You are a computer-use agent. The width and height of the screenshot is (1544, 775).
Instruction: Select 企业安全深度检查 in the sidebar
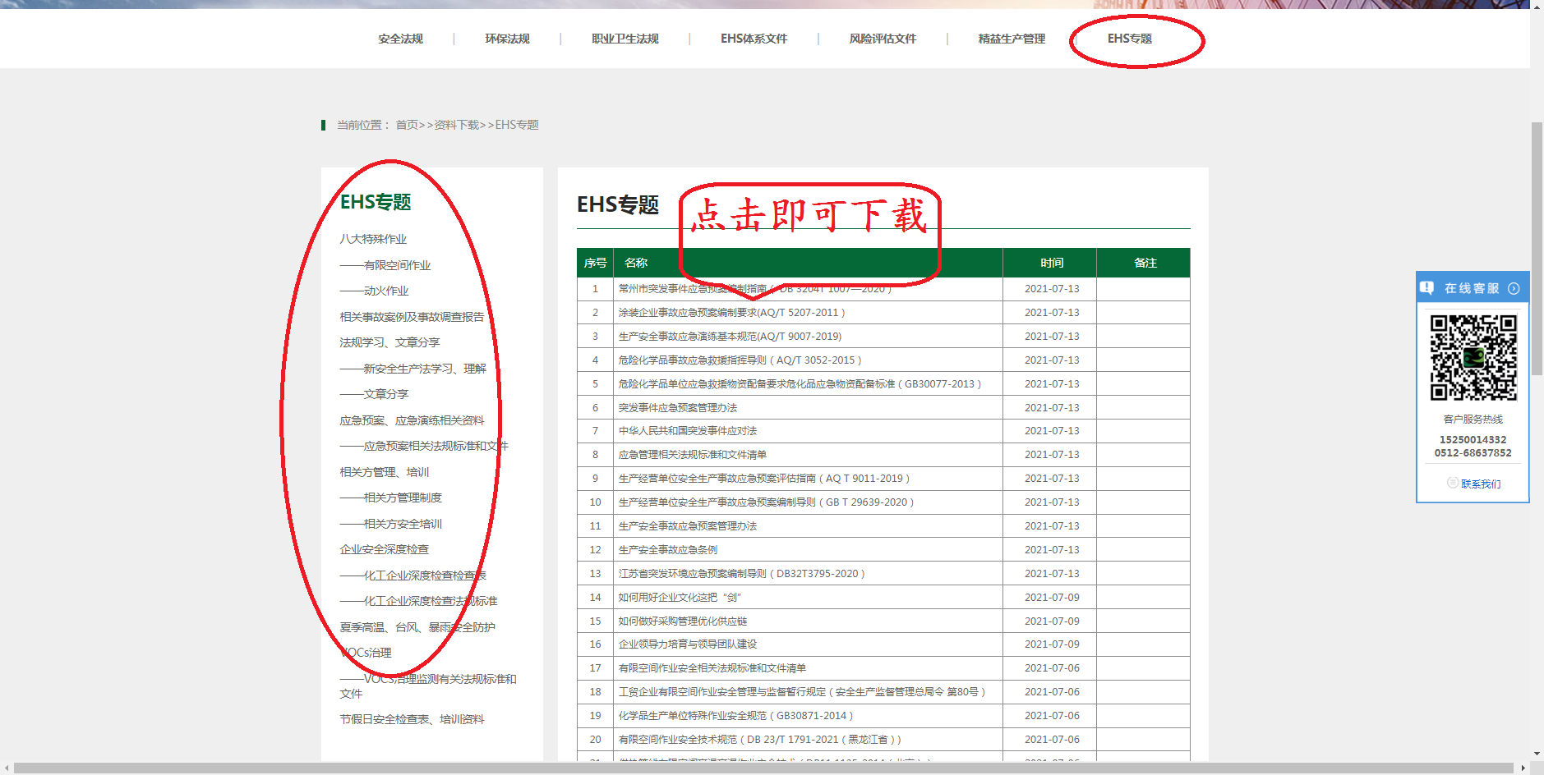coord(384,549)
